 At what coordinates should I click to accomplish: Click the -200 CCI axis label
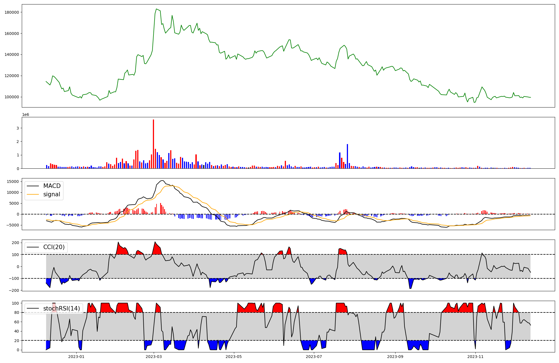point(14,290)
